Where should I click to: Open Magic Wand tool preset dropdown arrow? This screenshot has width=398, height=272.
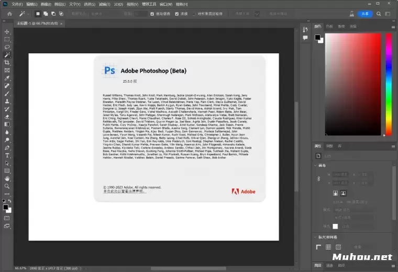tap(28, 14)
